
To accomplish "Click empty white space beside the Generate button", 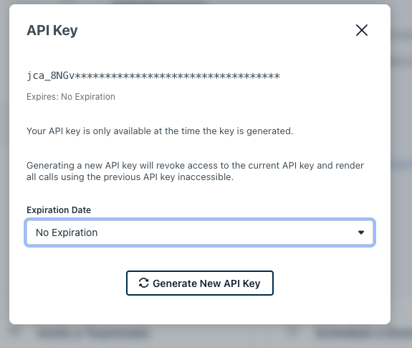I will click(328, 283).
